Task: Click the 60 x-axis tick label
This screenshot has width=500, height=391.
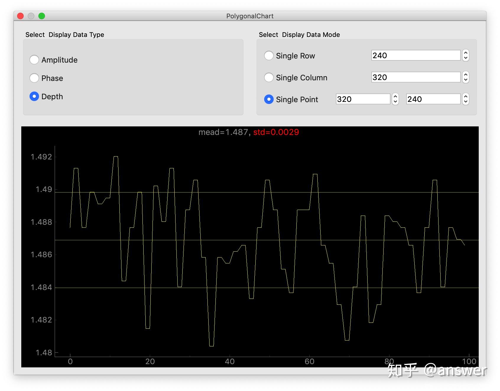Action: pyautogui.click(x=309, y=361)
